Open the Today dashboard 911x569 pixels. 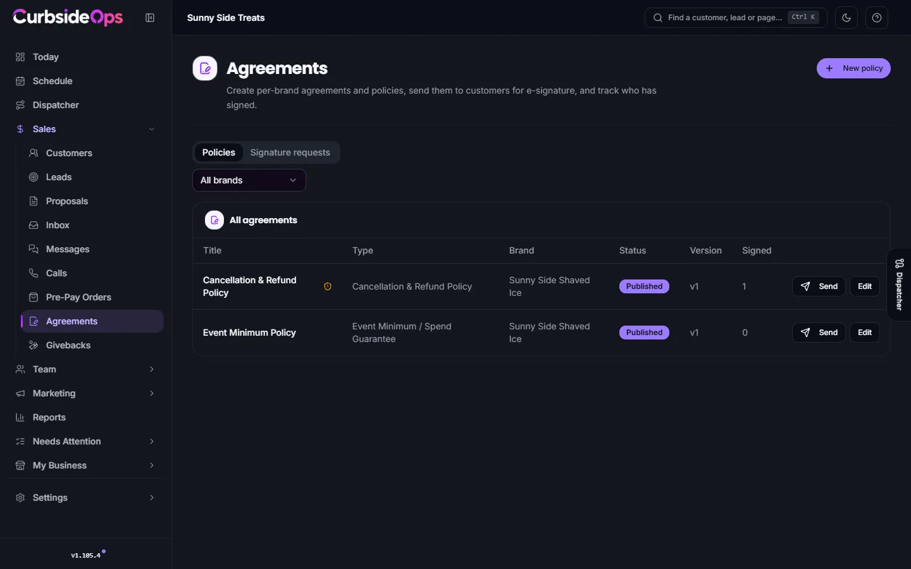tap(85, 57)
